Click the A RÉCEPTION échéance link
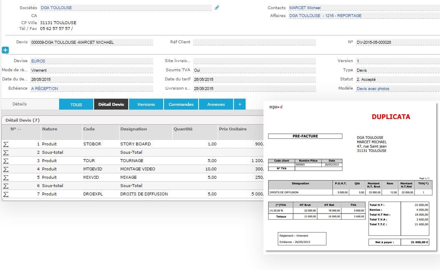Image resolution: width=440 pixels, height=270 pixels. (45, 88)
